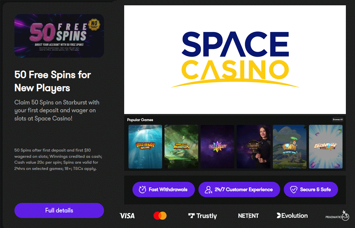Open the Full details button
Image resolution: width=355 pixels, height=228 pixels.
(x=59, y=211)
